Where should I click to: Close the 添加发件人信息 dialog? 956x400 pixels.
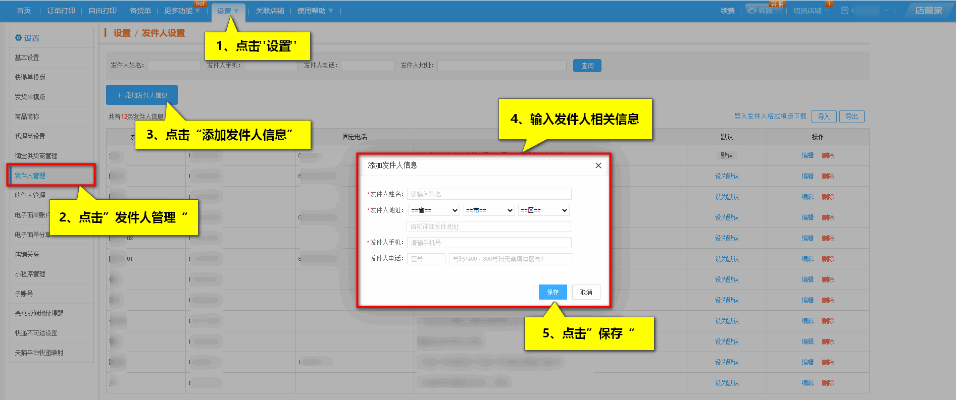click(598, 165)
